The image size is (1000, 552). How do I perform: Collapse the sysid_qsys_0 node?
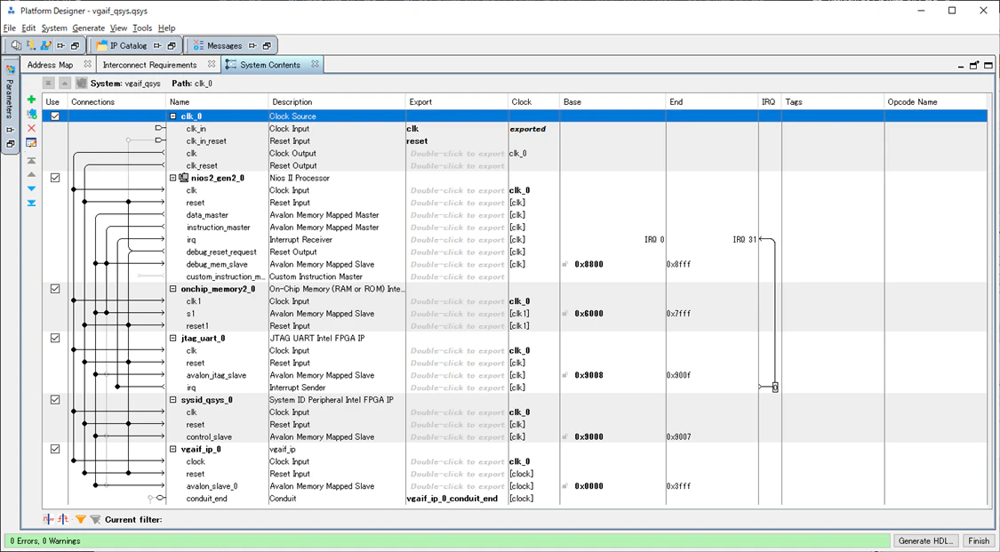pyautogui.click(x=172, y=400)
